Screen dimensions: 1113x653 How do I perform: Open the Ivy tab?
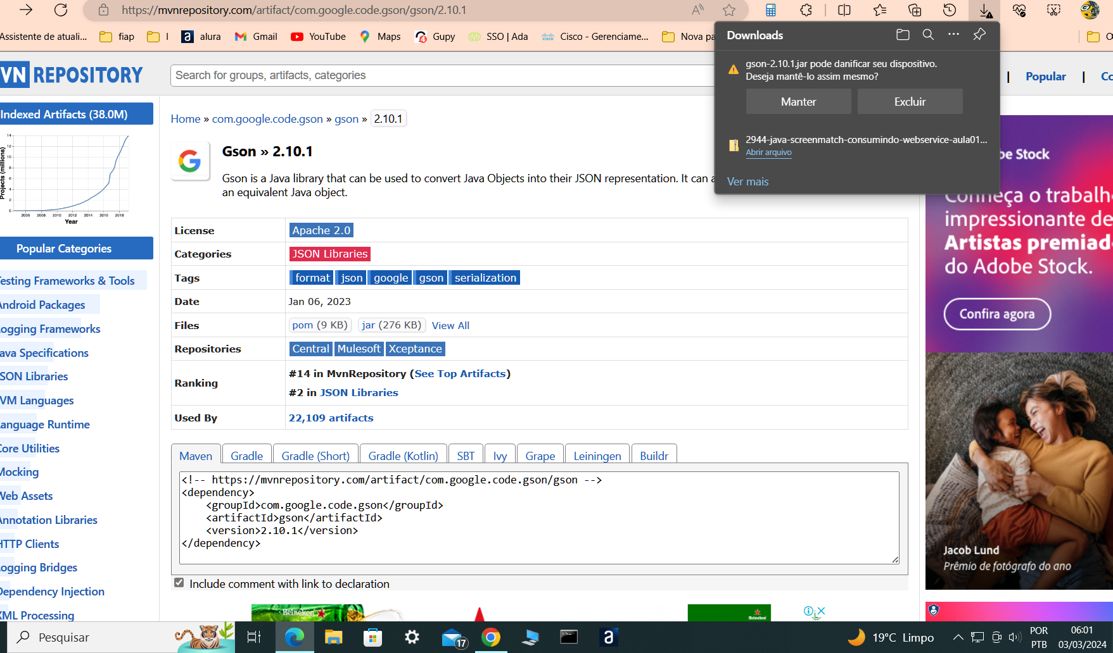[500, 456]
